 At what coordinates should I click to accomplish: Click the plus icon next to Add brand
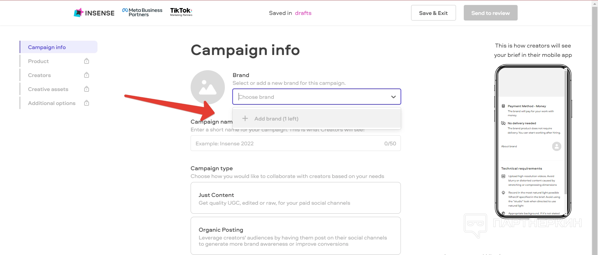245,119
